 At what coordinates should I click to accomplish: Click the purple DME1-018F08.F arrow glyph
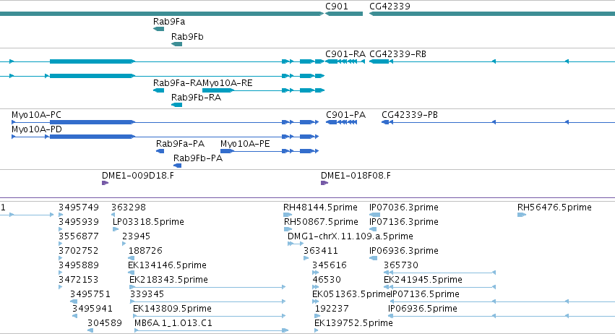[x=324, y=183]
